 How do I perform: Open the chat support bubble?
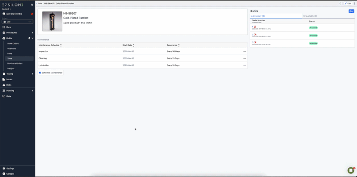[351, 171]
